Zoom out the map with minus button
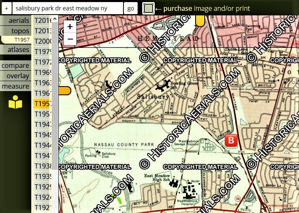The image size is (299, 213). click(70, 39)
